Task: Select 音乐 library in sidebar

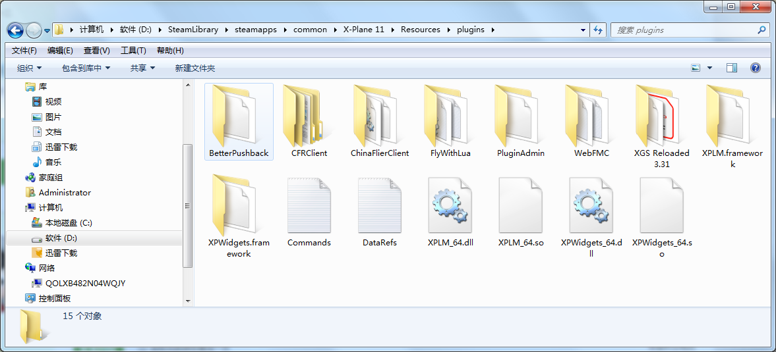Action: coord(47,163)
